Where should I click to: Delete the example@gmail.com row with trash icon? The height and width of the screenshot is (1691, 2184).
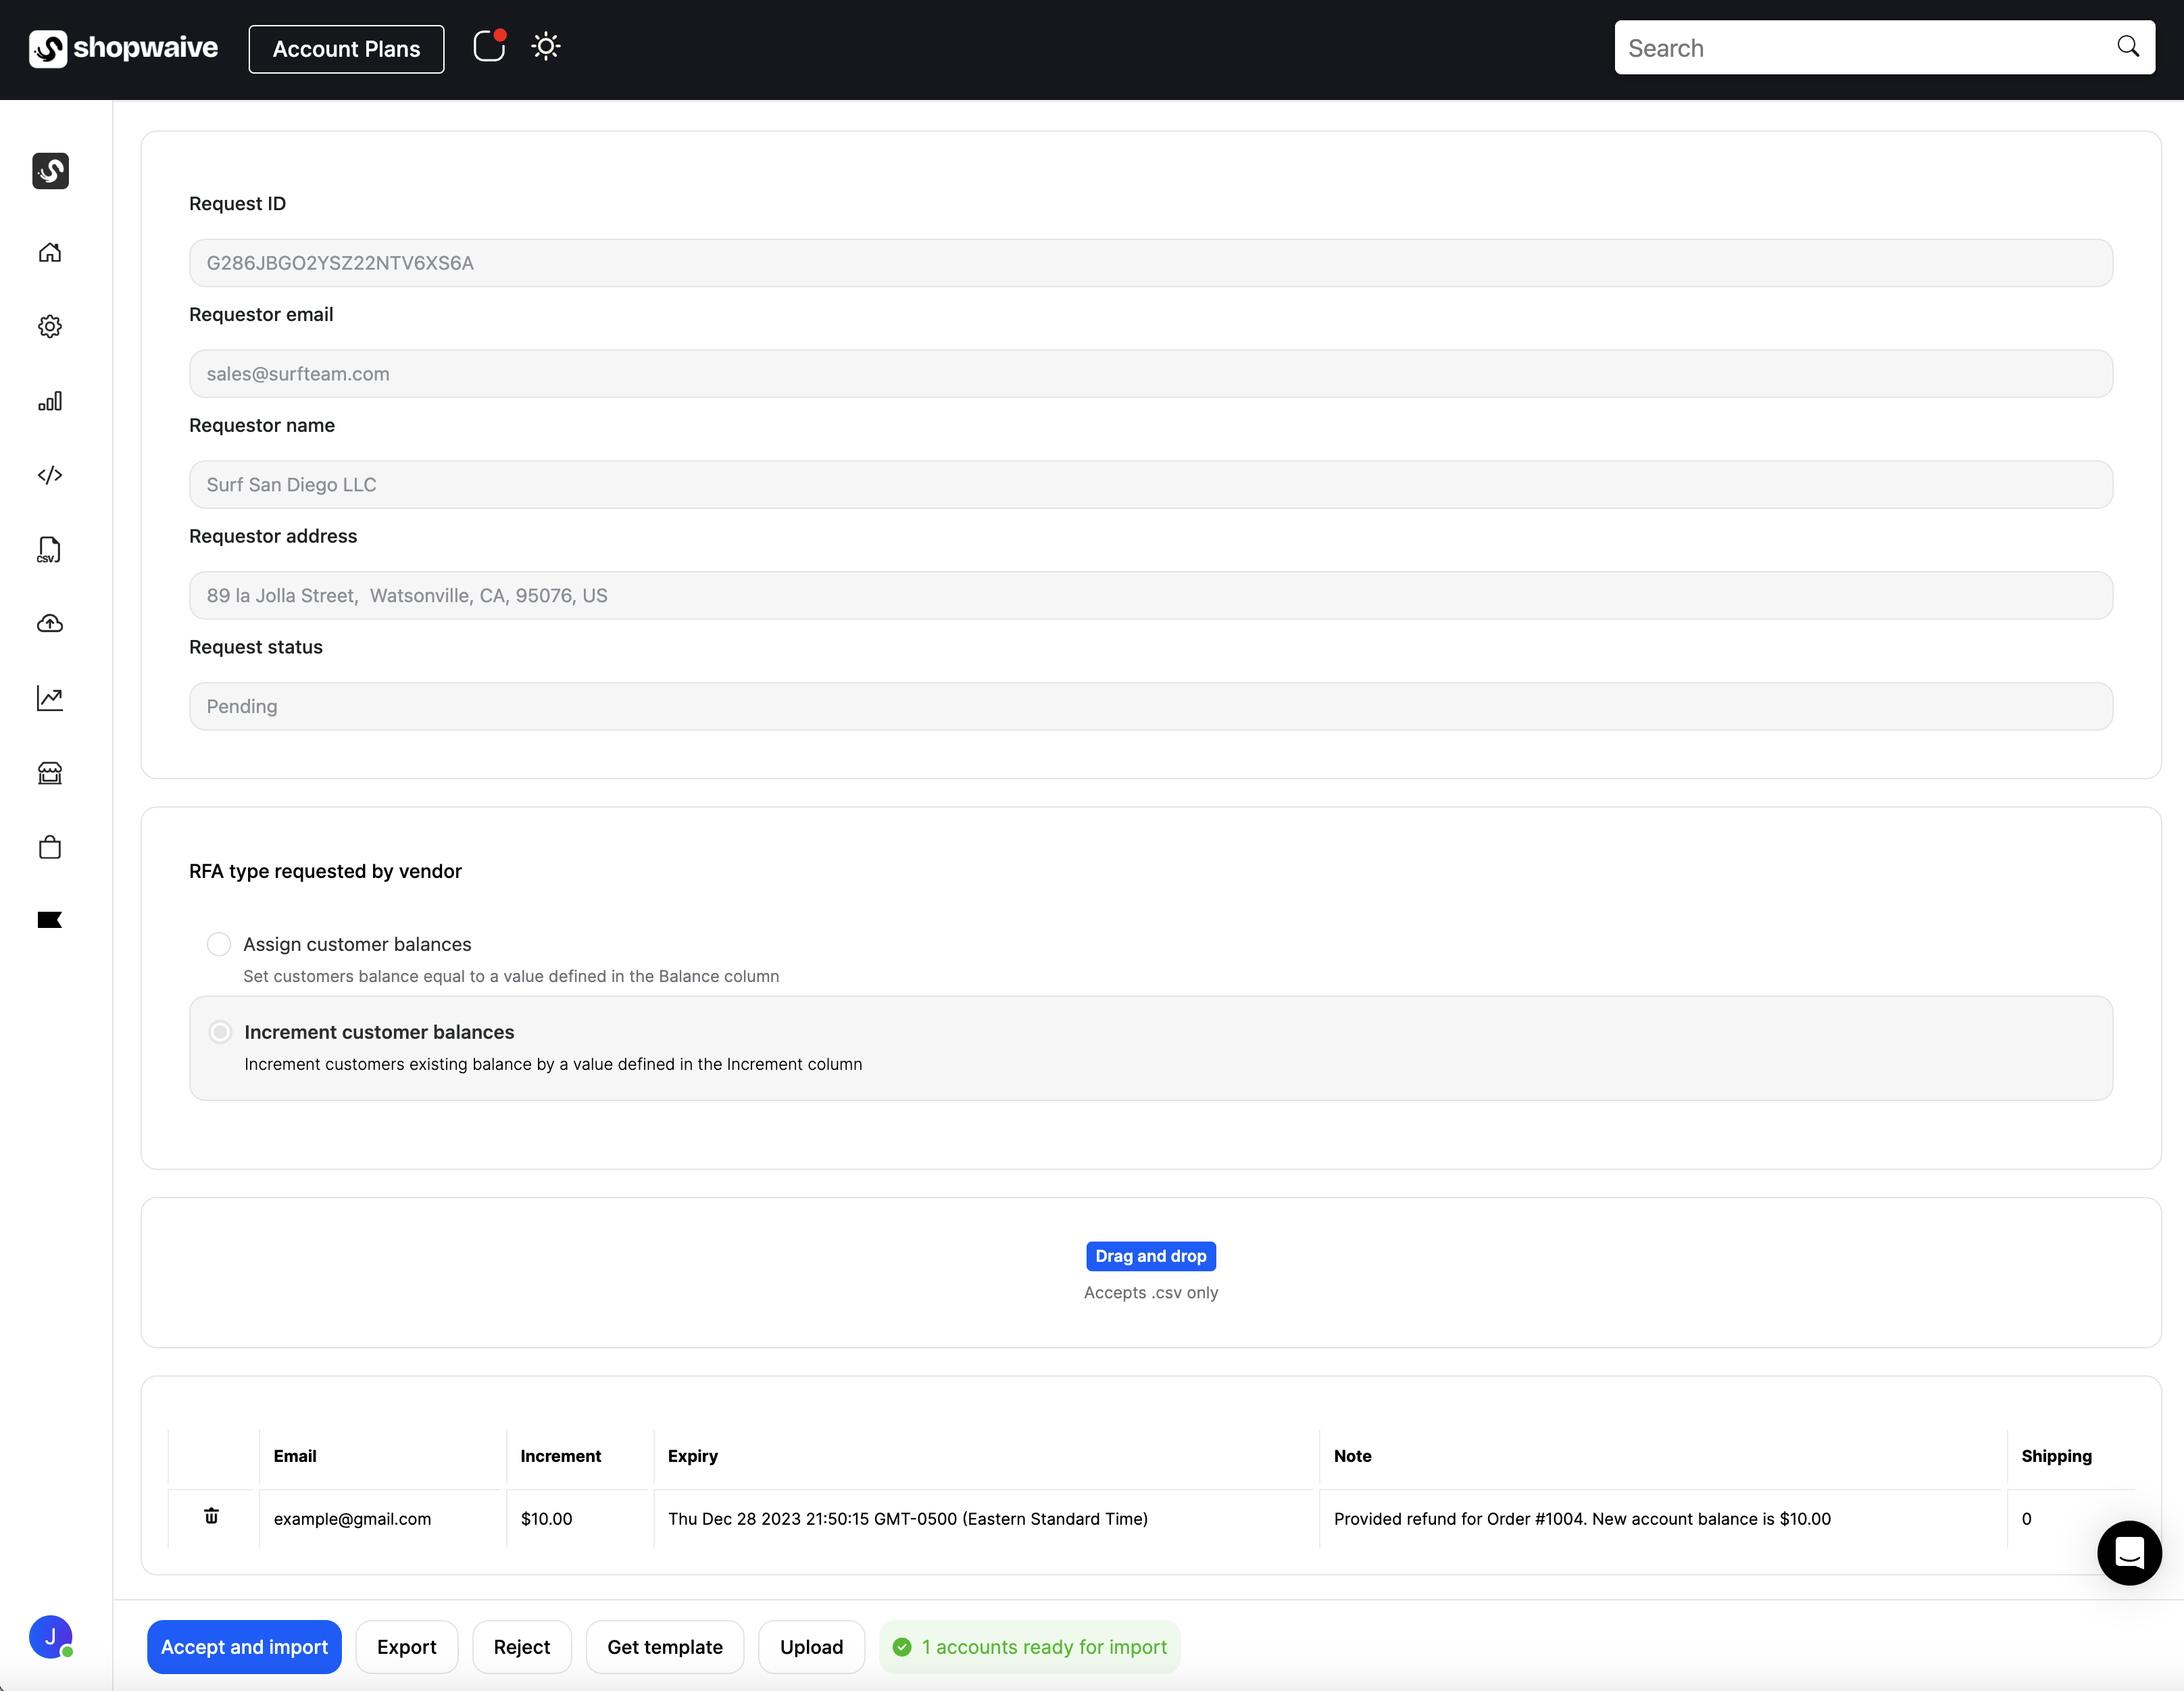click(x=211, y=1516)
